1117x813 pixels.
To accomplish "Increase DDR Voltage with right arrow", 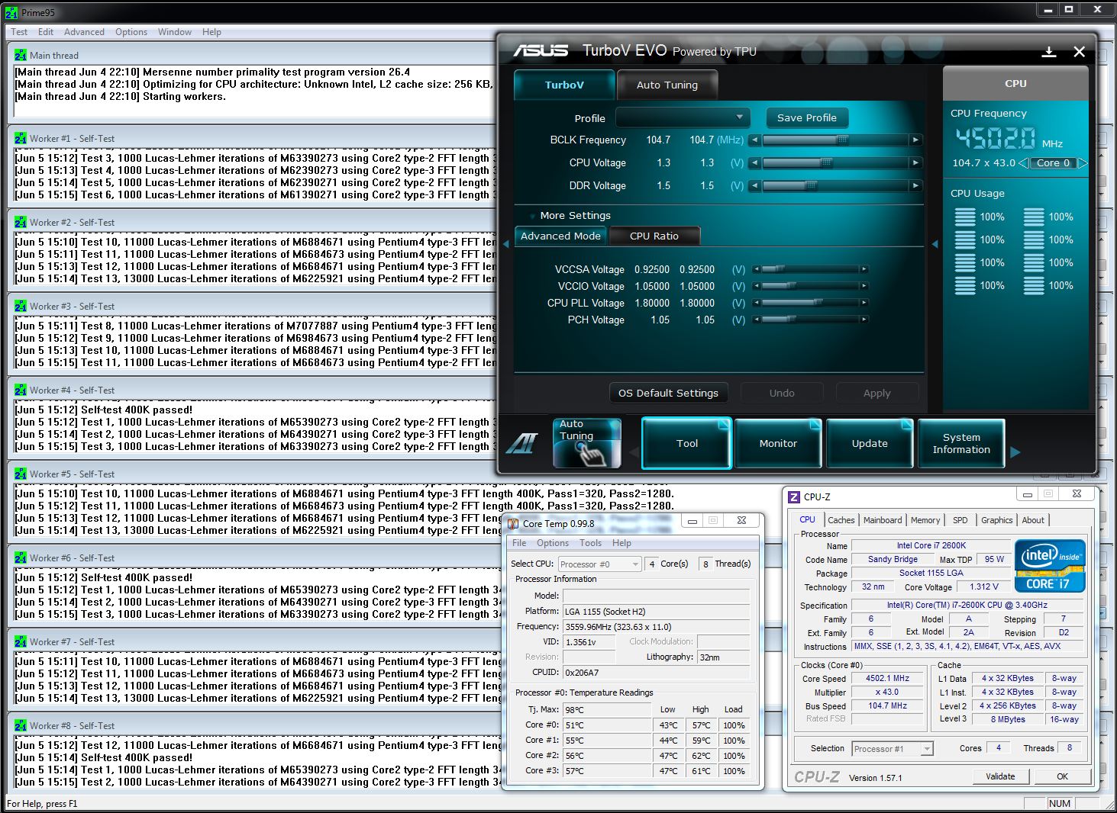I will 915,185.
